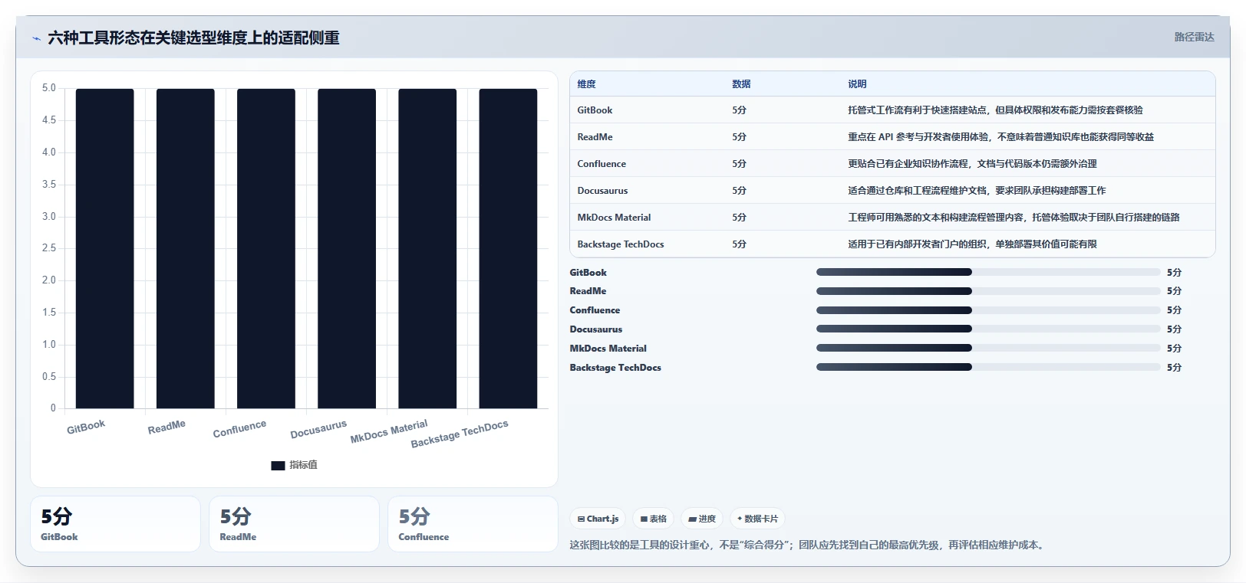Select the Confluence table row name
Screen dimensions: 1246x583
602,164
